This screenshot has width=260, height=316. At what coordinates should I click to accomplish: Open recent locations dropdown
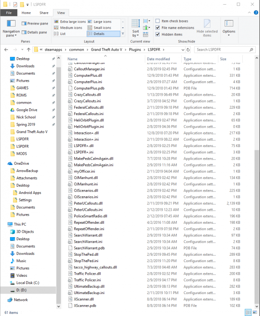22,50
